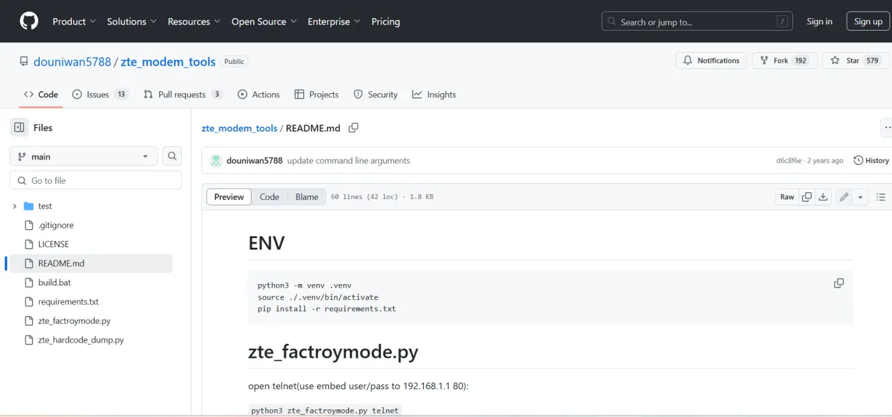This screenshot has width=892, height=417.
Task: Open Insights tab
Action: coord(434,95)
